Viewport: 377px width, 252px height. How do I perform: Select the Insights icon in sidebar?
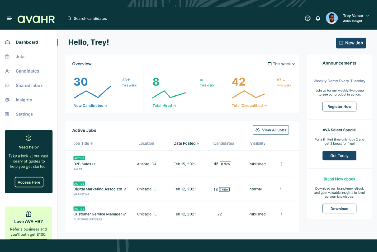click(x=7, y=100)
